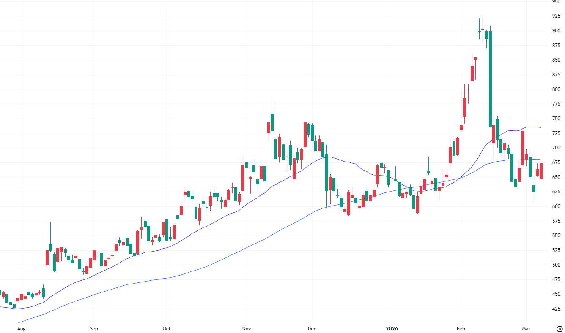Click the Nov label on the time axis

(246, 328)
